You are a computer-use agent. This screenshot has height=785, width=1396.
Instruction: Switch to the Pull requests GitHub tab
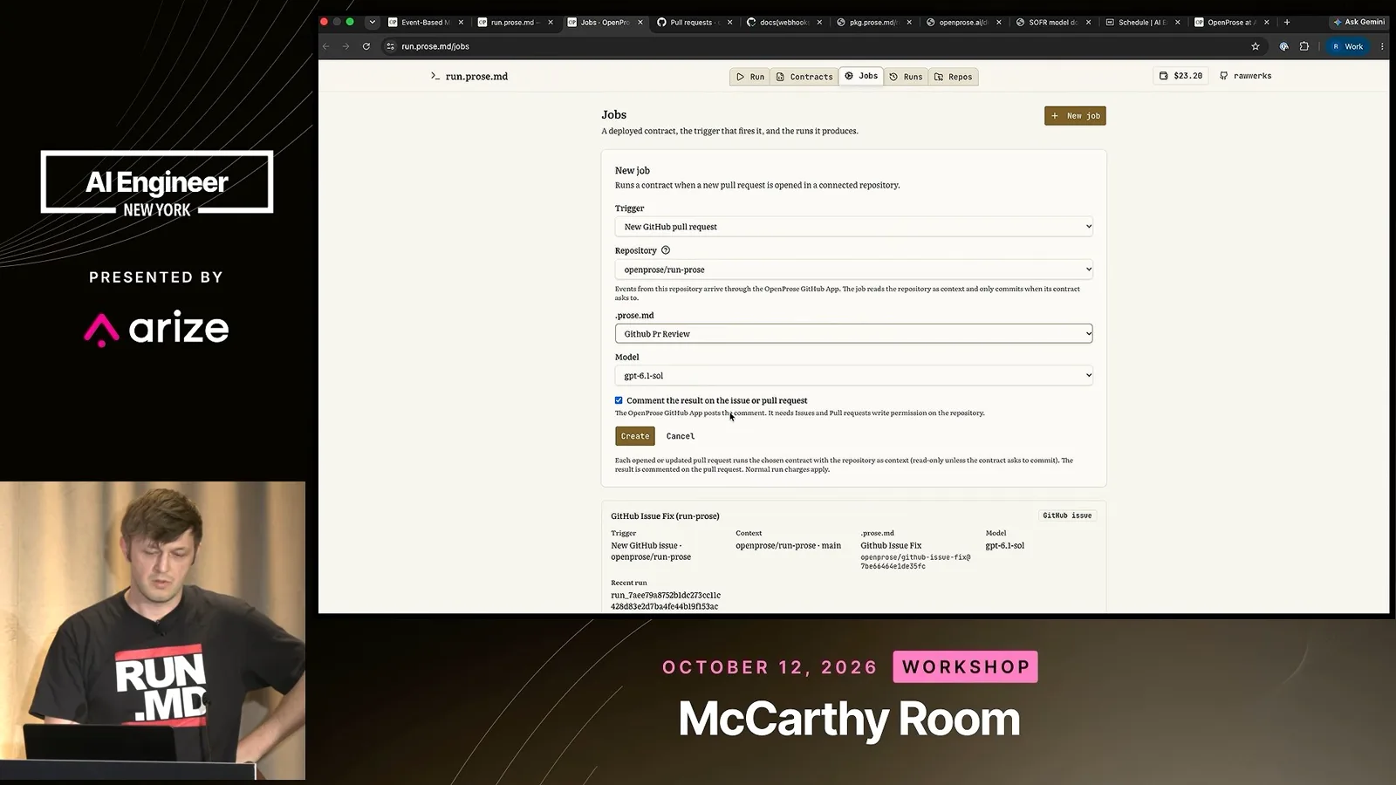click(693, 23)
